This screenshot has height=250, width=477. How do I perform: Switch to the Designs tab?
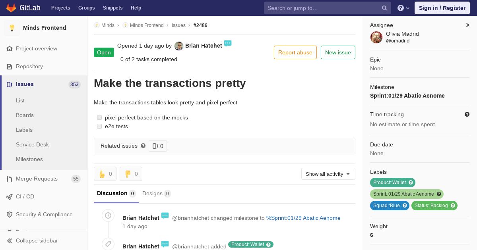click(156, 194)
